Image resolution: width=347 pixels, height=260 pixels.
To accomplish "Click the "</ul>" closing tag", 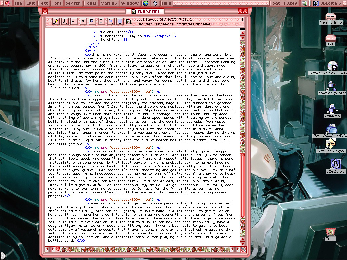I will [x=94, y=43].
